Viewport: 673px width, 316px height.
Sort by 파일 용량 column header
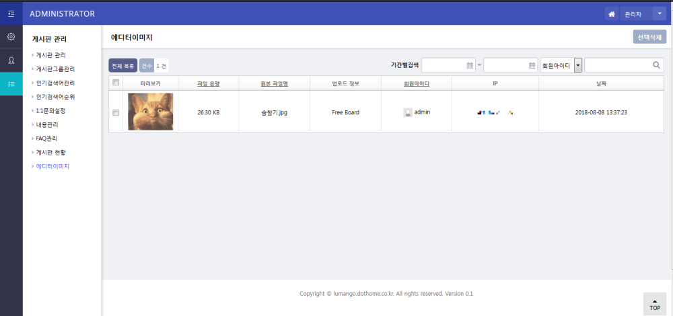208,83
